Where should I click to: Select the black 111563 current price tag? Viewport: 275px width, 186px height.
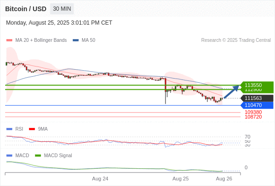(257, 98)
